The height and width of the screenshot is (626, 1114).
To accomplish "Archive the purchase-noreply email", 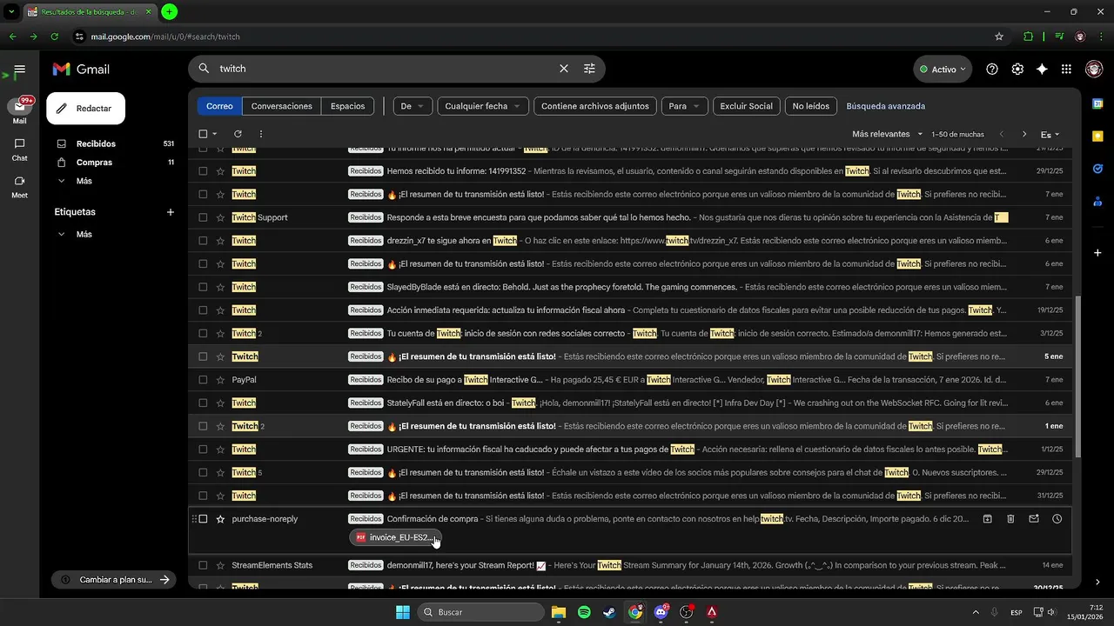I will [988, 519].
